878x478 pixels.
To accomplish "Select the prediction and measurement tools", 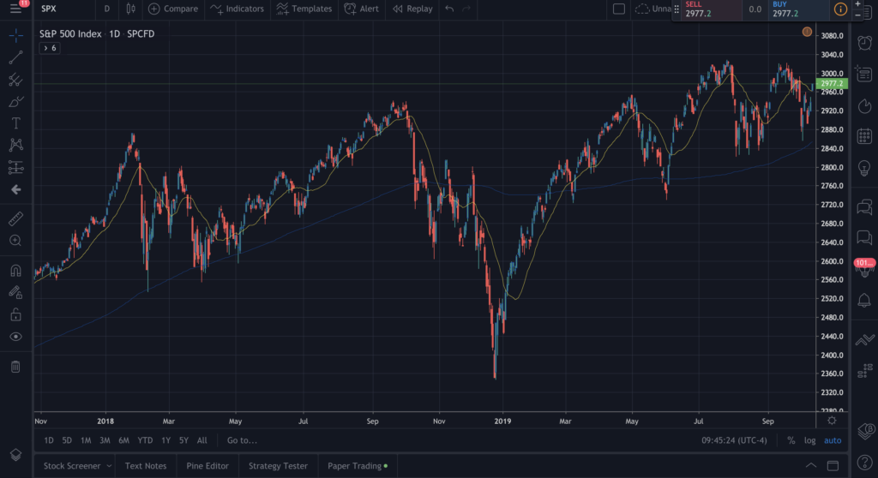I will click(x=15, y=167).
